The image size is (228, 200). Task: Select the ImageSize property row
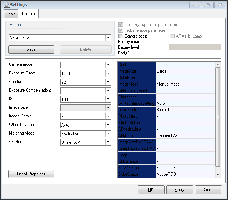click(166, 71)
